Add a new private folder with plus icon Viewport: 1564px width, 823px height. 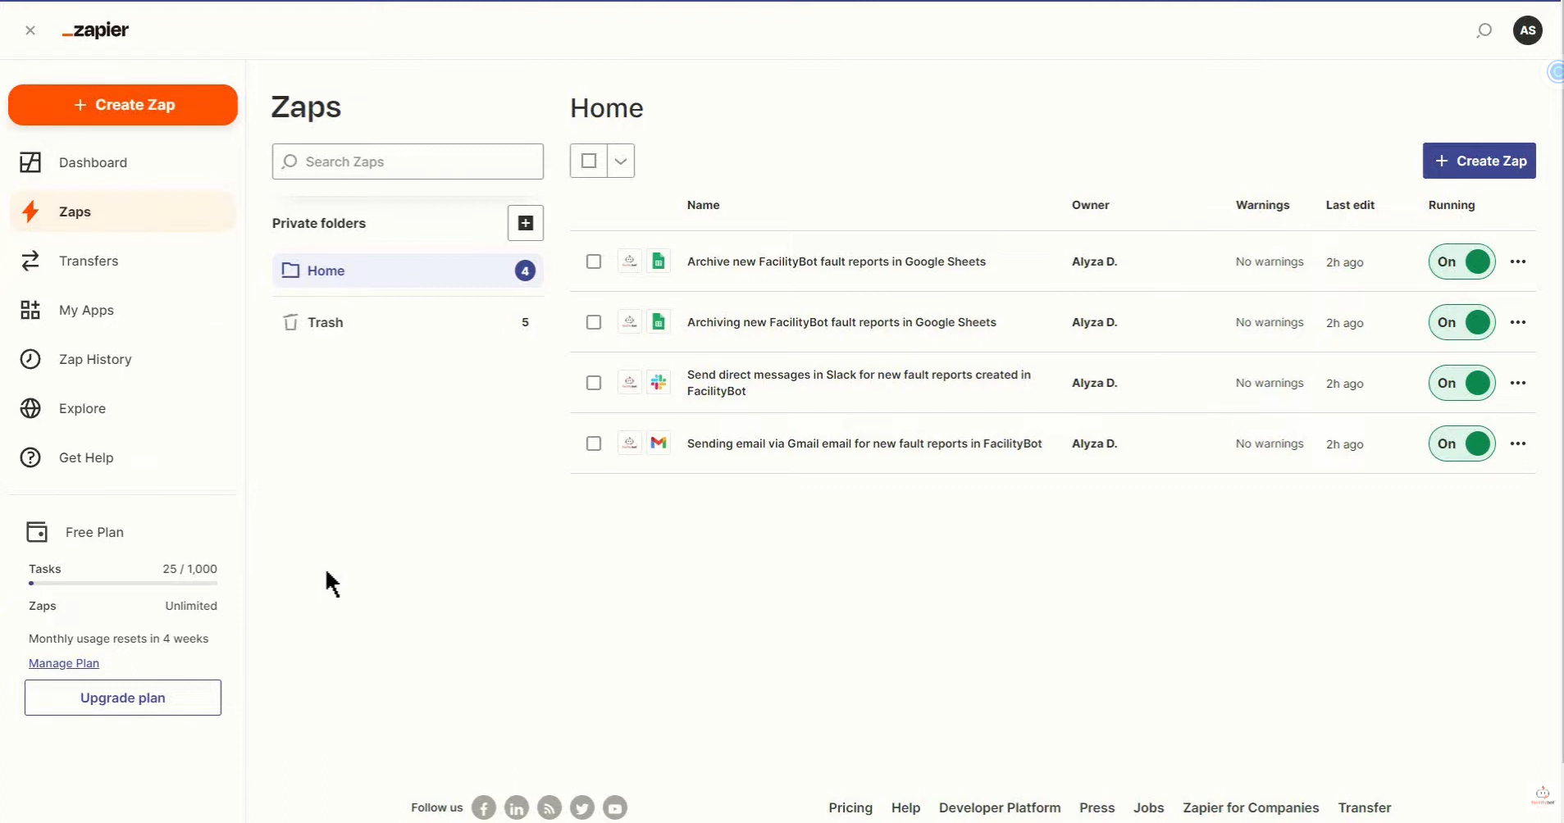(x=526, y=223)
